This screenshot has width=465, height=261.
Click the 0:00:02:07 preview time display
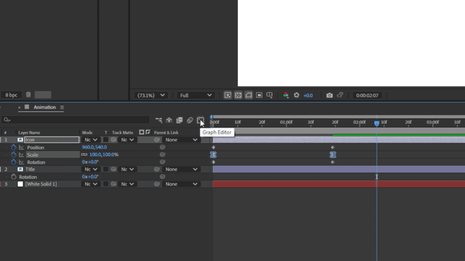coord(368,95)
